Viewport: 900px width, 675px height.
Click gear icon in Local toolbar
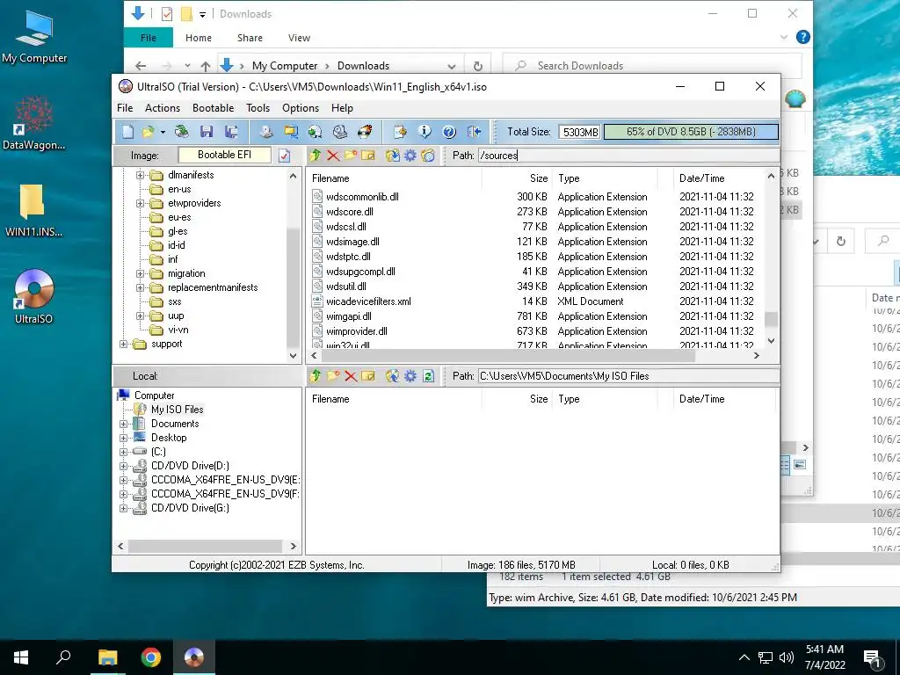(410, 376)
